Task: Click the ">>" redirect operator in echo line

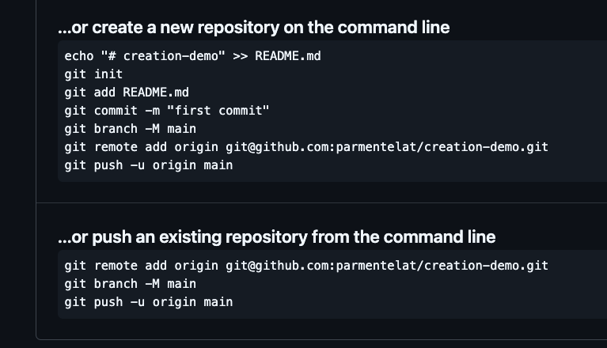Action: click(x=240, y=56)
